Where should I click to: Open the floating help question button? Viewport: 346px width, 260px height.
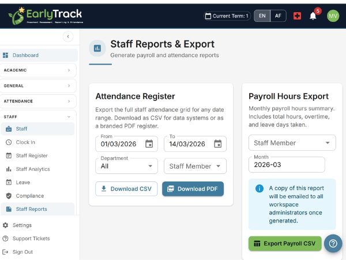[x=333, y=243]
